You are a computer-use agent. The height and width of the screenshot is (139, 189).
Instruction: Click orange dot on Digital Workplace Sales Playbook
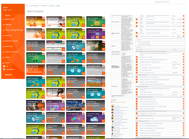pyautogui.click(x=103, y=17)
